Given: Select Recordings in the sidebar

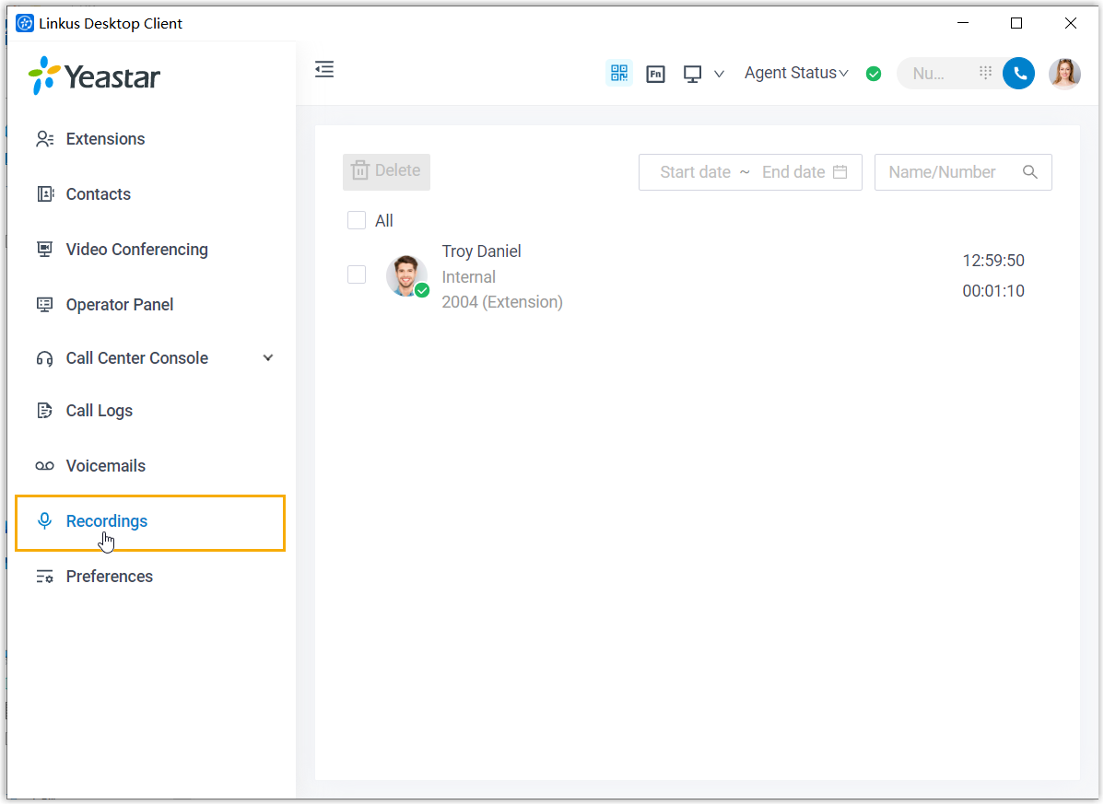Looking at the screenshot, I should pyautogui.click(x=150, y=522).
